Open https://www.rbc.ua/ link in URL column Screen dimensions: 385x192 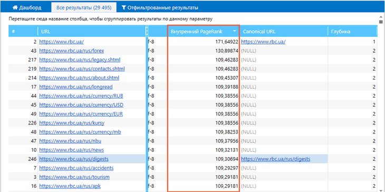click(61, 42)
